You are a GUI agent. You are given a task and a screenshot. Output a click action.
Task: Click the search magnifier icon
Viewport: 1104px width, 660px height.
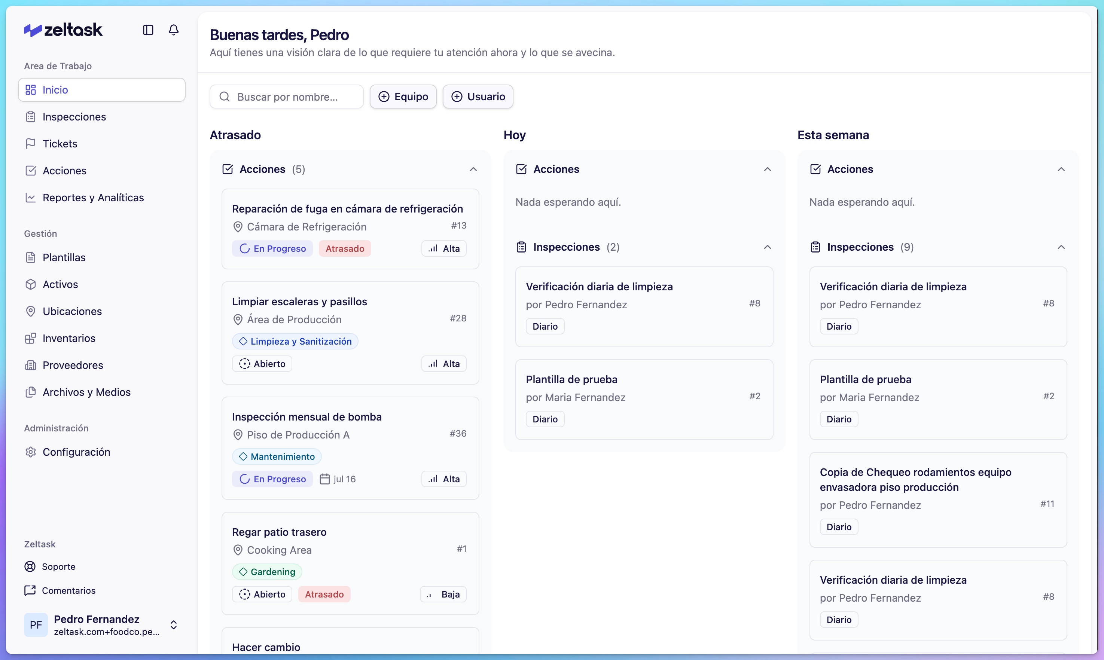tap(225, 97)
